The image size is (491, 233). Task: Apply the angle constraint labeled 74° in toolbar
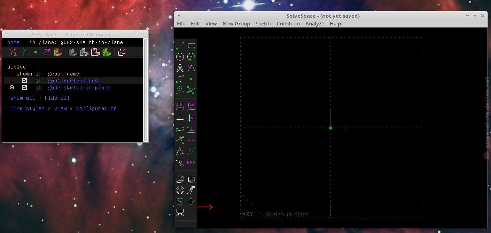191,106
